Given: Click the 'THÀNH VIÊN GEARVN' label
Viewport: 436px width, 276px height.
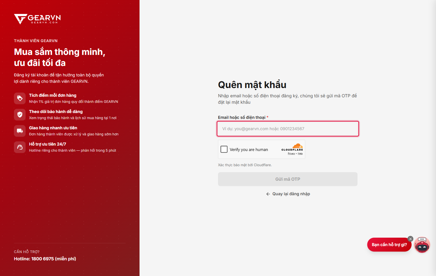Looking at the screenshot, I should pos(36,41).
